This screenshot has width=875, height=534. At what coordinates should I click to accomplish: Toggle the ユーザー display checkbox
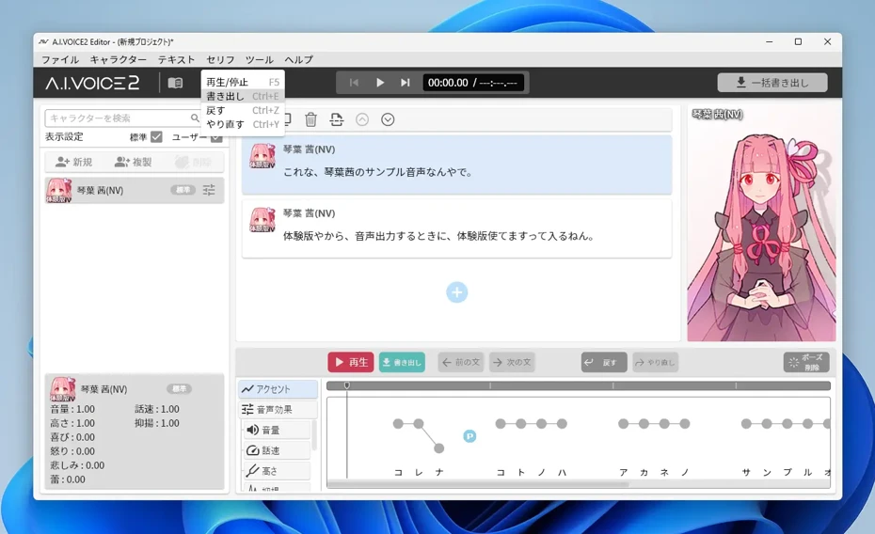(x=216, y=136)
